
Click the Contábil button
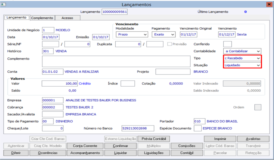[x=187, y=153]
